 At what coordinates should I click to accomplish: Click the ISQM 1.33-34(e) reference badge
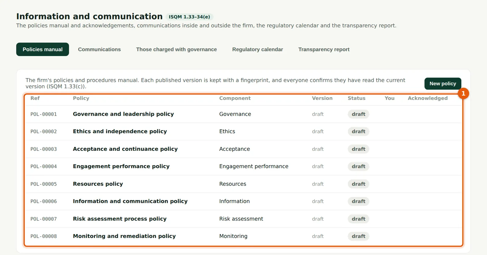coord(189,17)
